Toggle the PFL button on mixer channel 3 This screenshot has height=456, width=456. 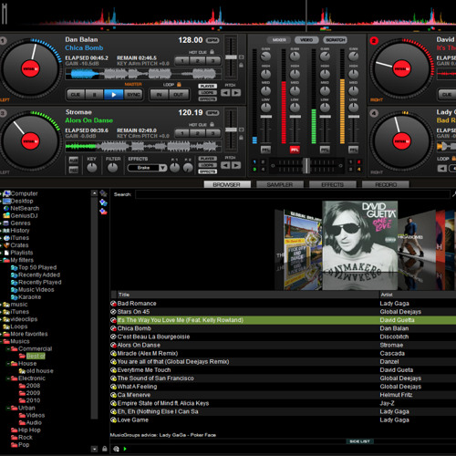325,150
